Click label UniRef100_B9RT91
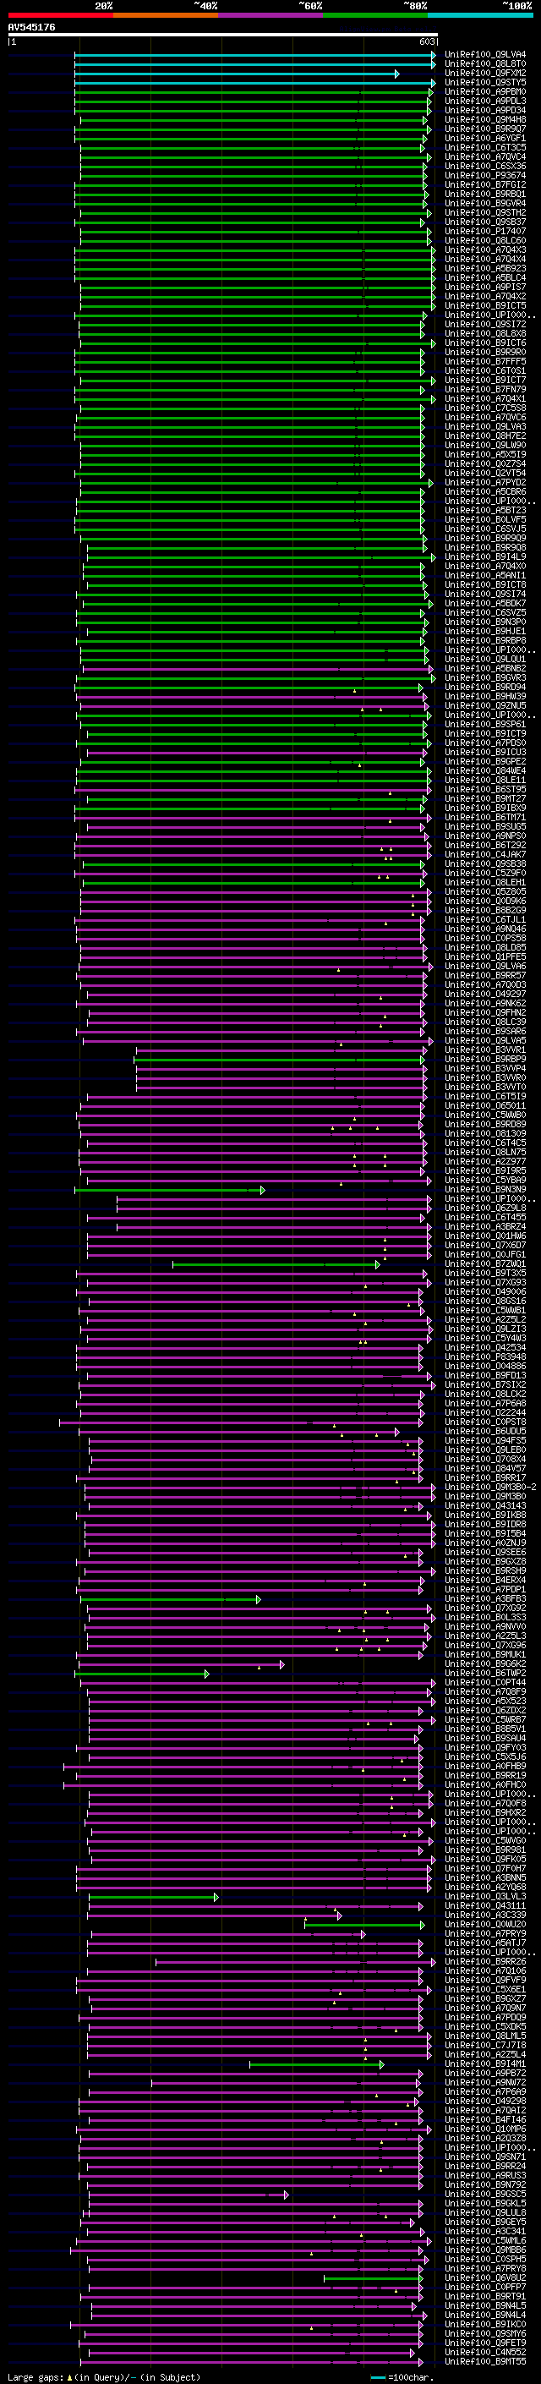 (485, 2297)
